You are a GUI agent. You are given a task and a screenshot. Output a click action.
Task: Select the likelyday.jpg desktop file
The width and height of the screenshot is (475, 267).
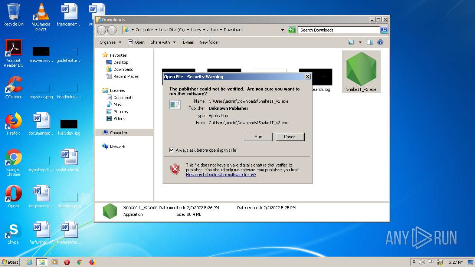click(69, 128)
